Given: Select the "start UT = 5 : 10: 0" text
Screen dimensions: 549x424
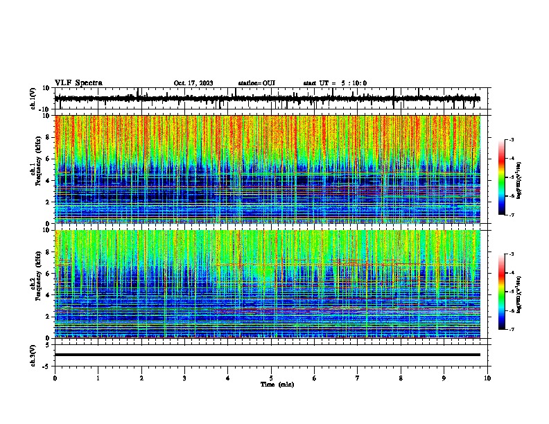Looking at the screenshot, I should (x=335, y=83).
